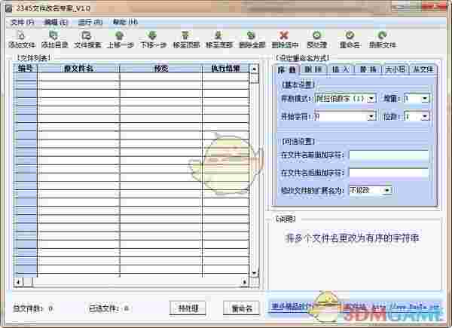Image resolution: width=452 pixels, height=328 pixels.
Task: Click the 下移一步 (Move Down) toolbar icon
Action: tap(153, 39)
